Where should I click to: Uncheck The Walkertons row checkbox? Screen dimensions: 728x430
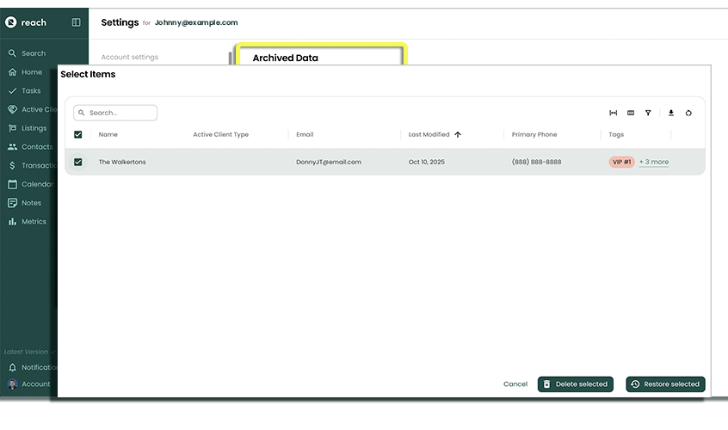[x=78, y=162]
